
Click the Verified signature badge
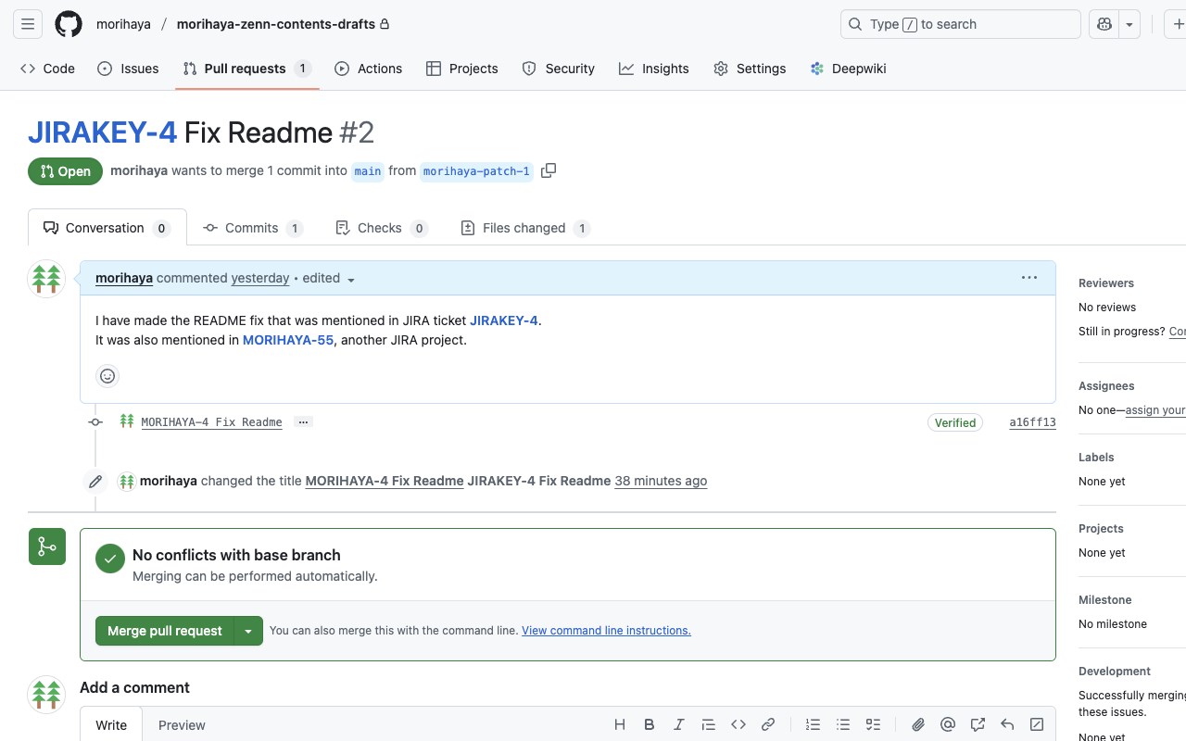pos(955,422)
